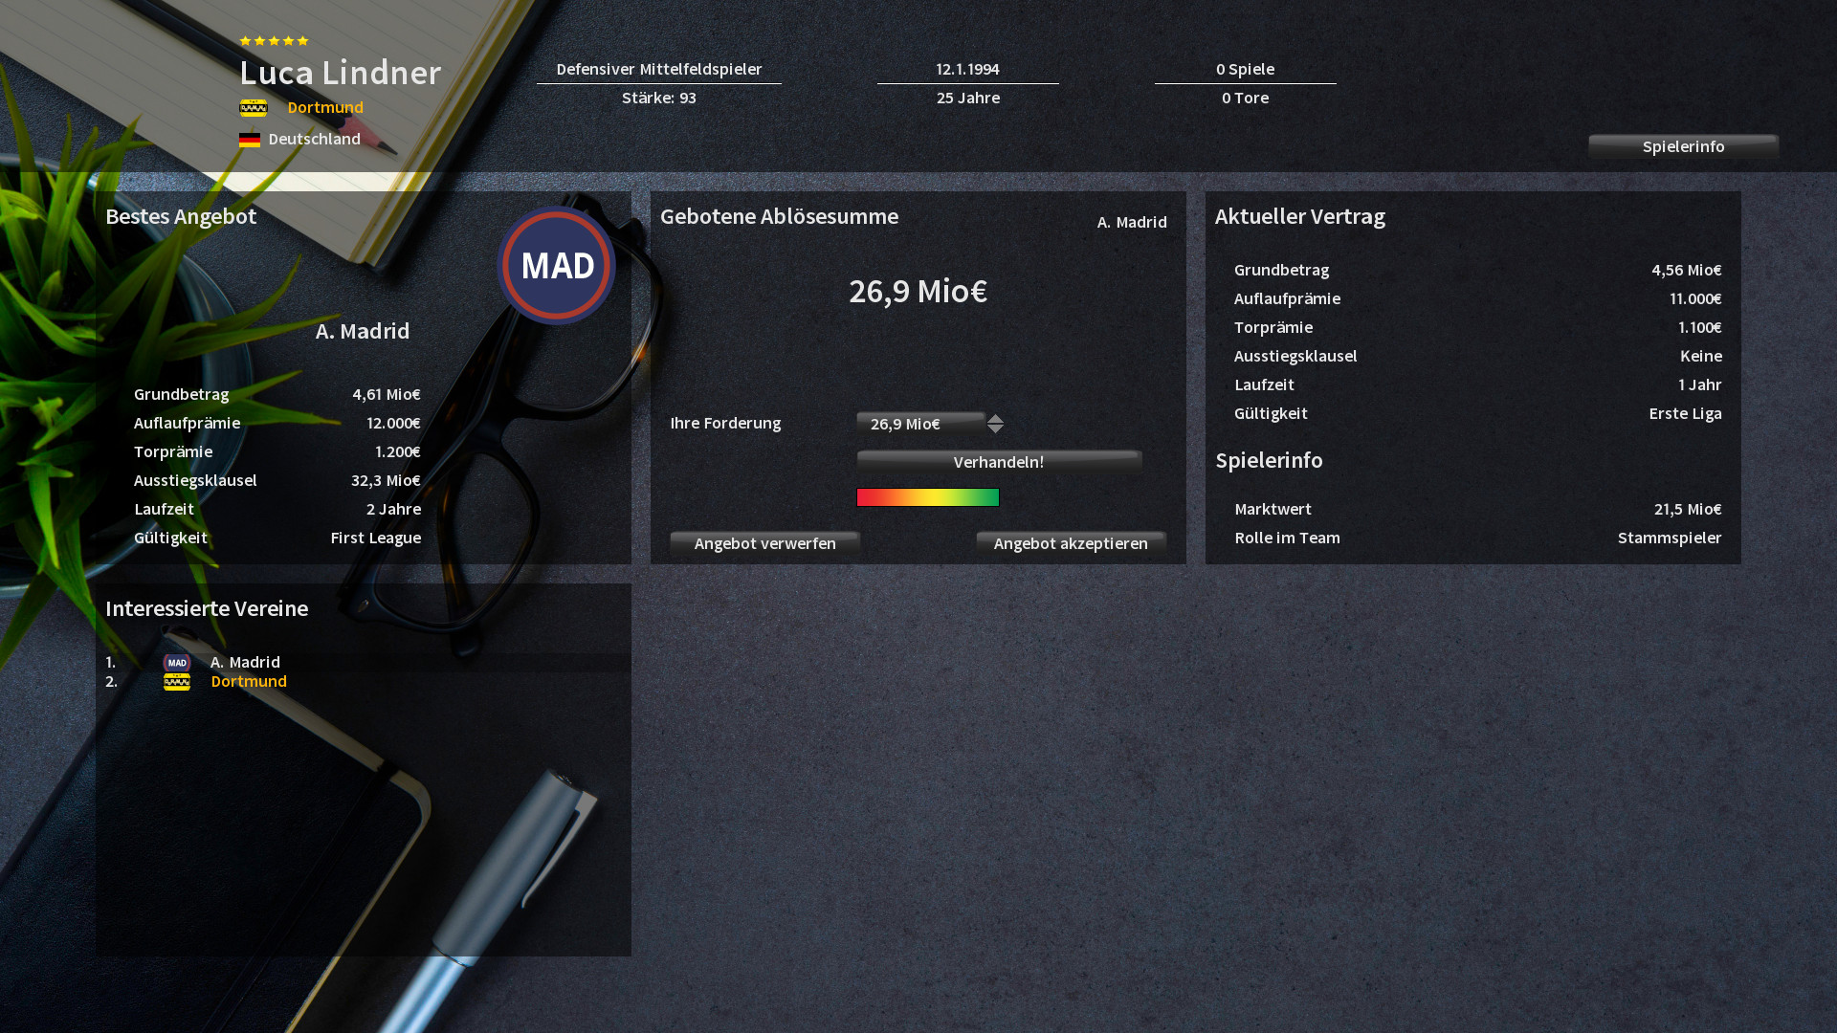Select A. Madrid in the interested clubs list
Image resolution: width=1837 pixels, height=1033 pixels.
[x=245, y=662]
